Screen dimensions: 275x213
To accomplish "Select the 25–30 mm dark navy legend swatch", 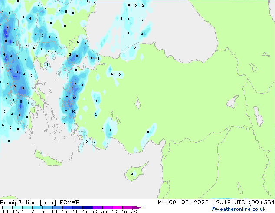I will [88, 207].
